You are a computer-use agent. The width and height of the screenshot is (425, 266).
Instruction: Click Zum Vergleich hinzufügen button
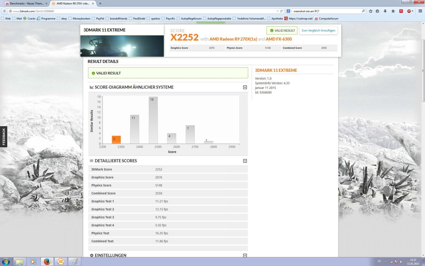[x=318, y=30]
